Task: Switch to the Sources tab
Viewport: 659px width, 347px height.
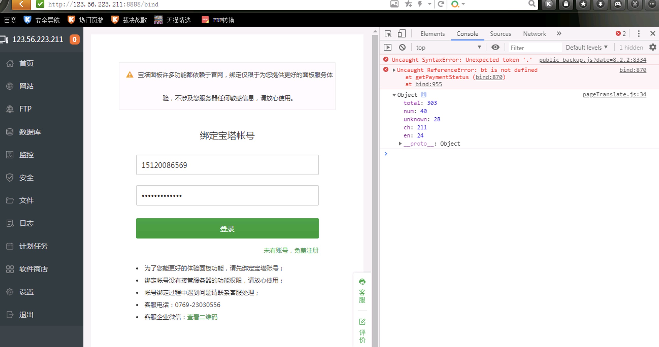Action: (500, 34)
